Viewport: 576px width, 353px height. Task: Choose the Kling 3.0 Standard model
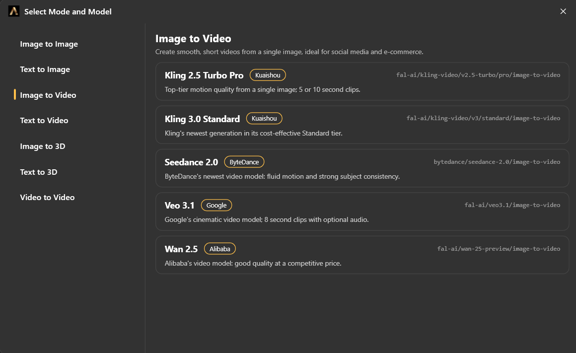362,125
